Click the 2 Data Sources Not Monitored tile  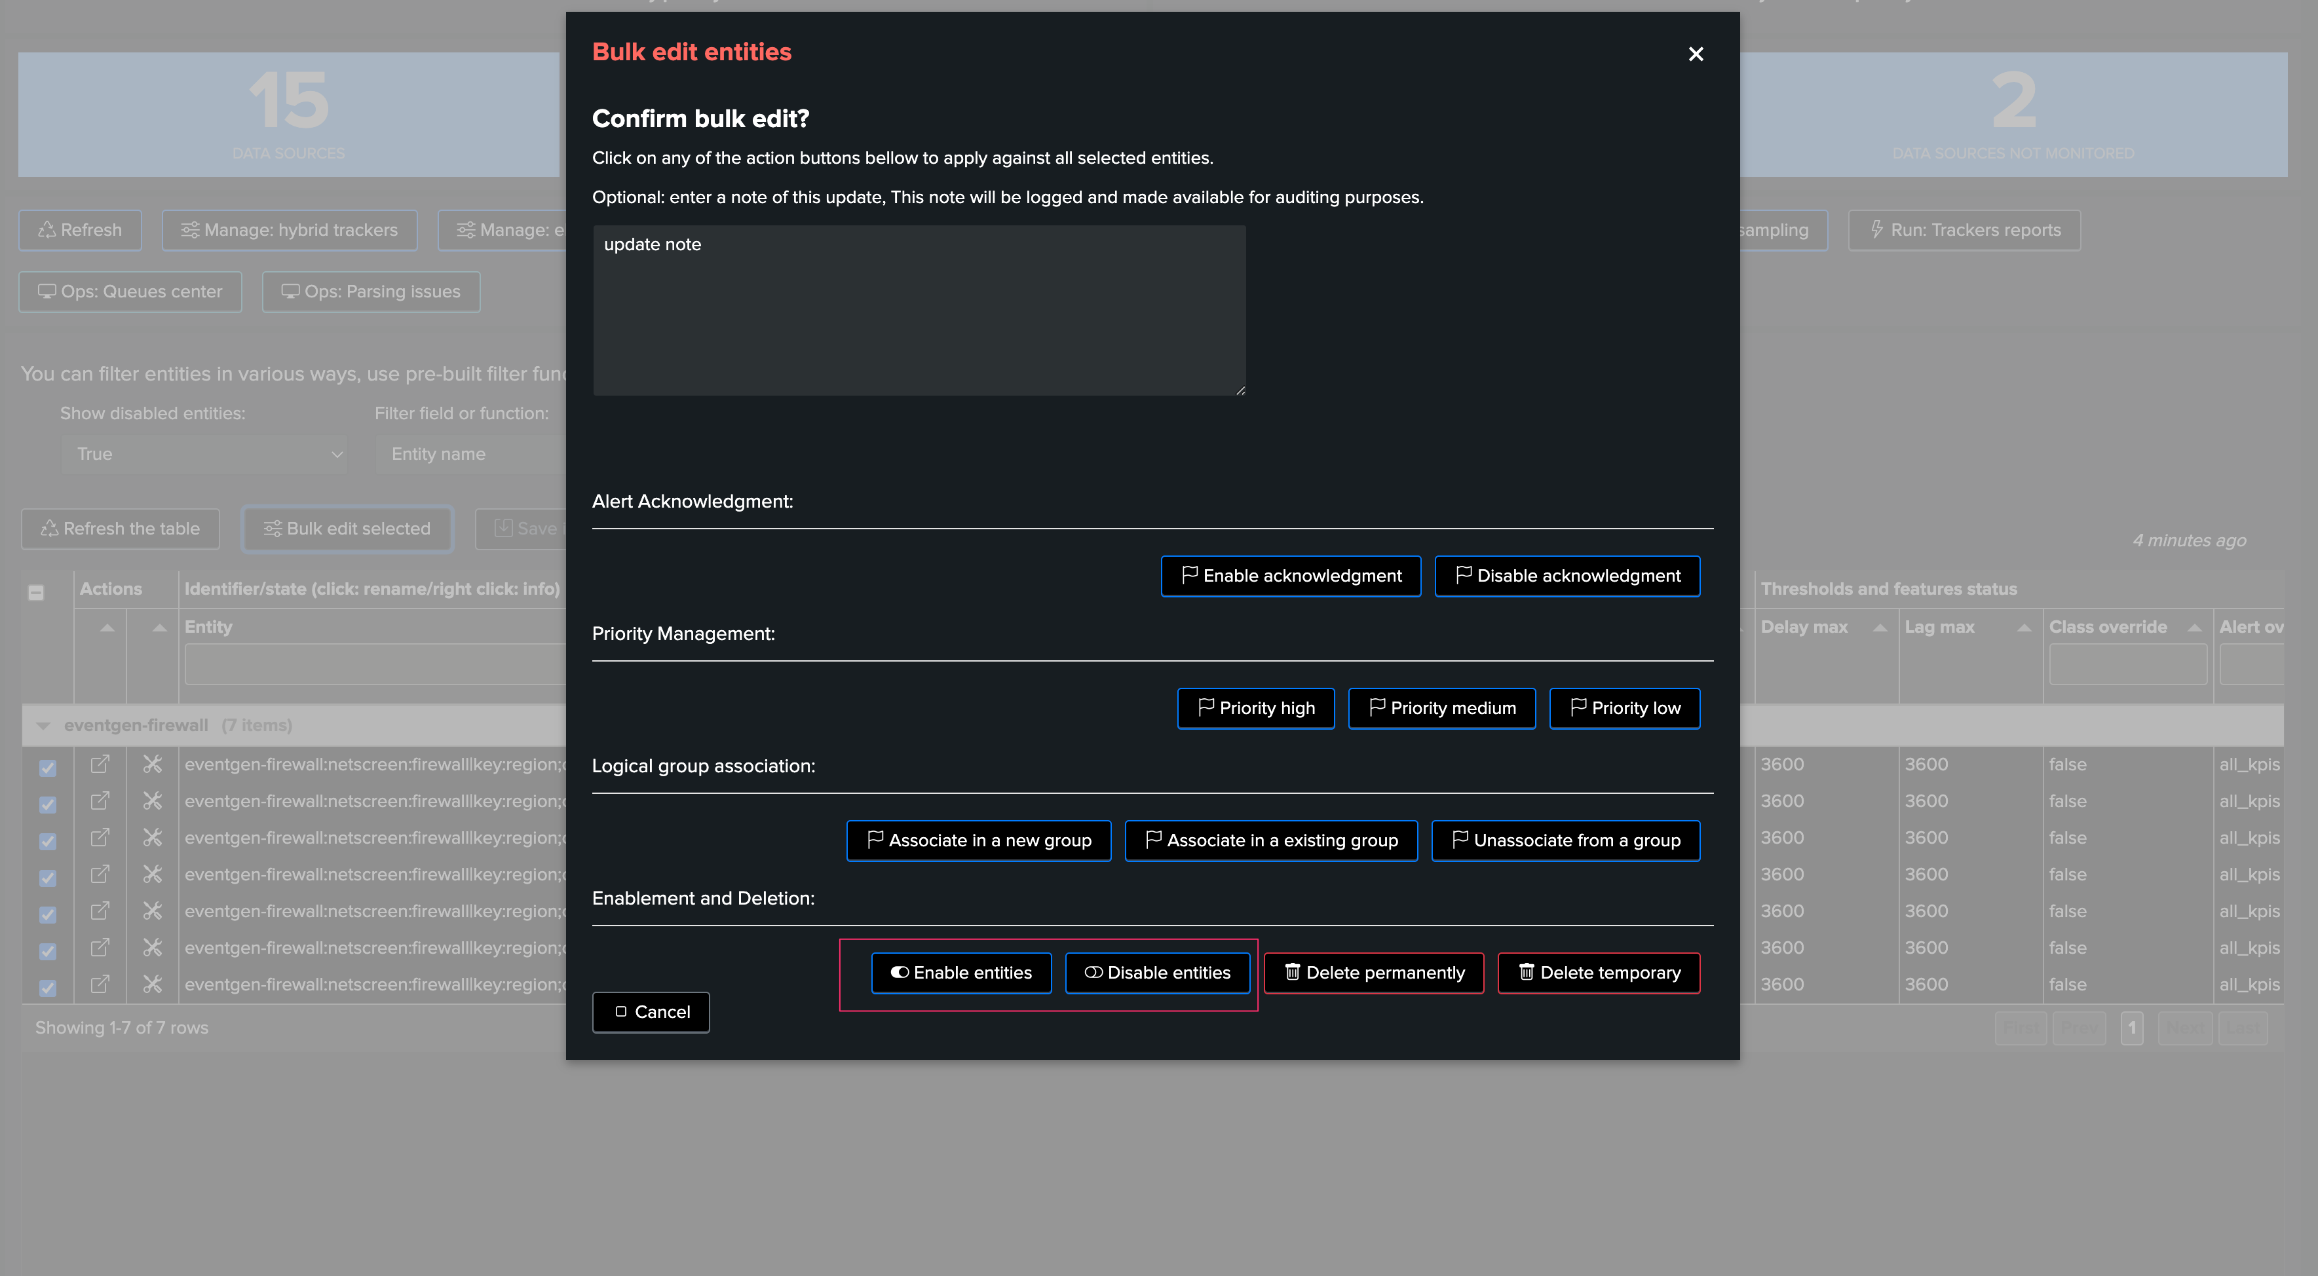pos(2013,114)
